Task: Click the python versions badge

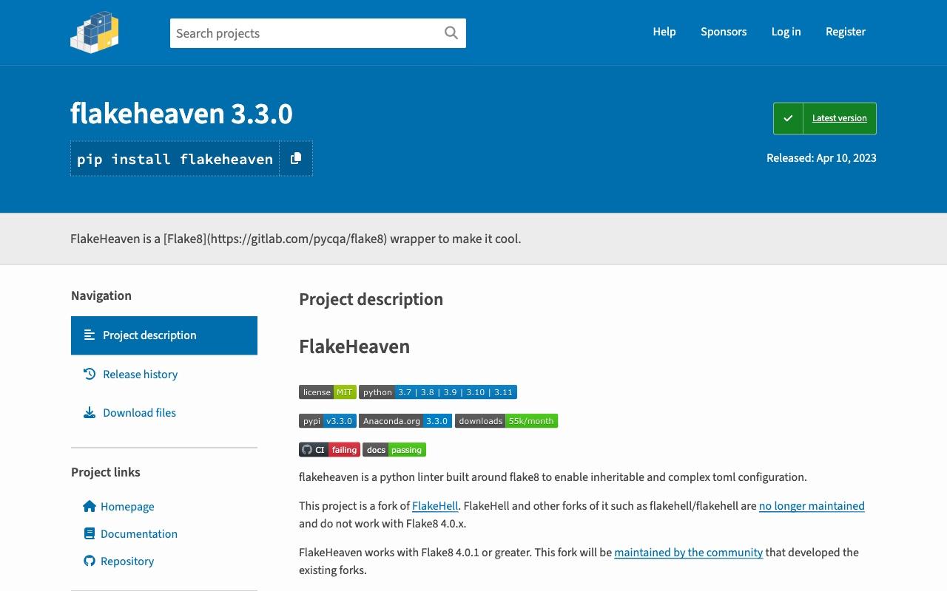Action: 438,392
